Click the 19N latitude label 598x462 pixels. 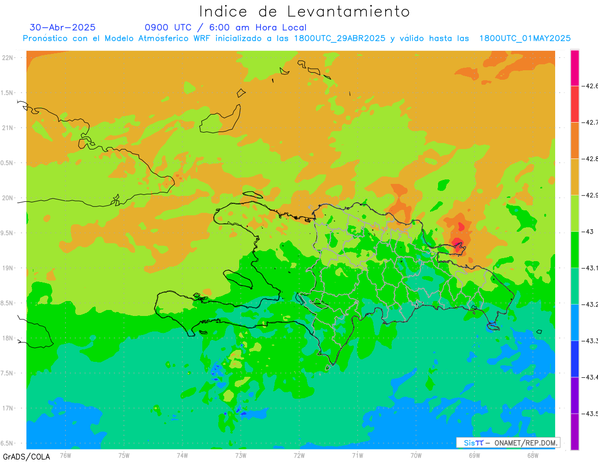tap(8, 268)
